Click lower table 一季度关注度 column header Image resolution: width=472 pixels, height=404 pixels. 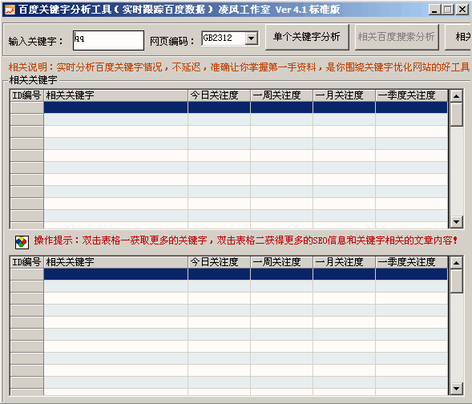click(x=411, y=262)
